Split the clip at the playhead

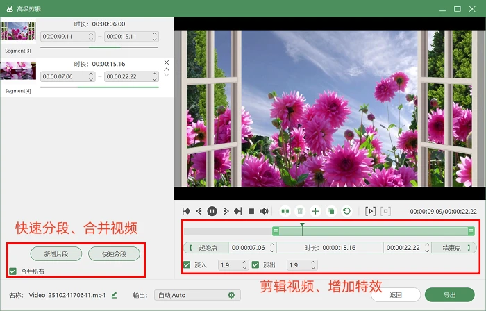(285, 211)
